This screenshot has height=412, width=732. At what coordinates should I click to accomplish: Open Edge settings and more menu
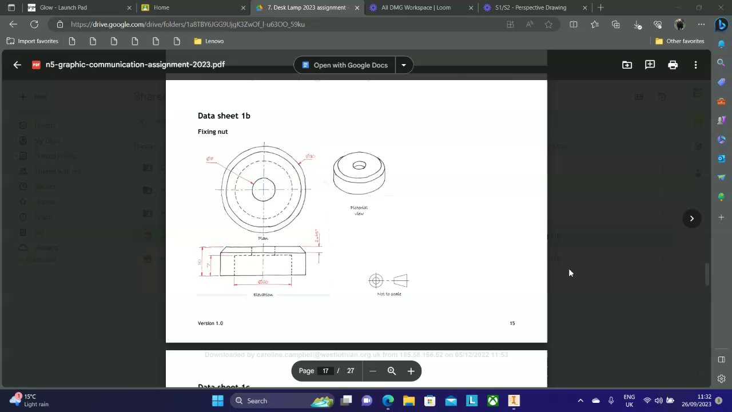click(701, 25)
